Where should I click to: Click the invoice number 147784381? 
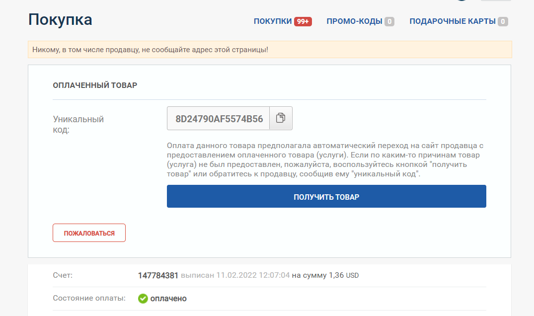coord(158,275)
